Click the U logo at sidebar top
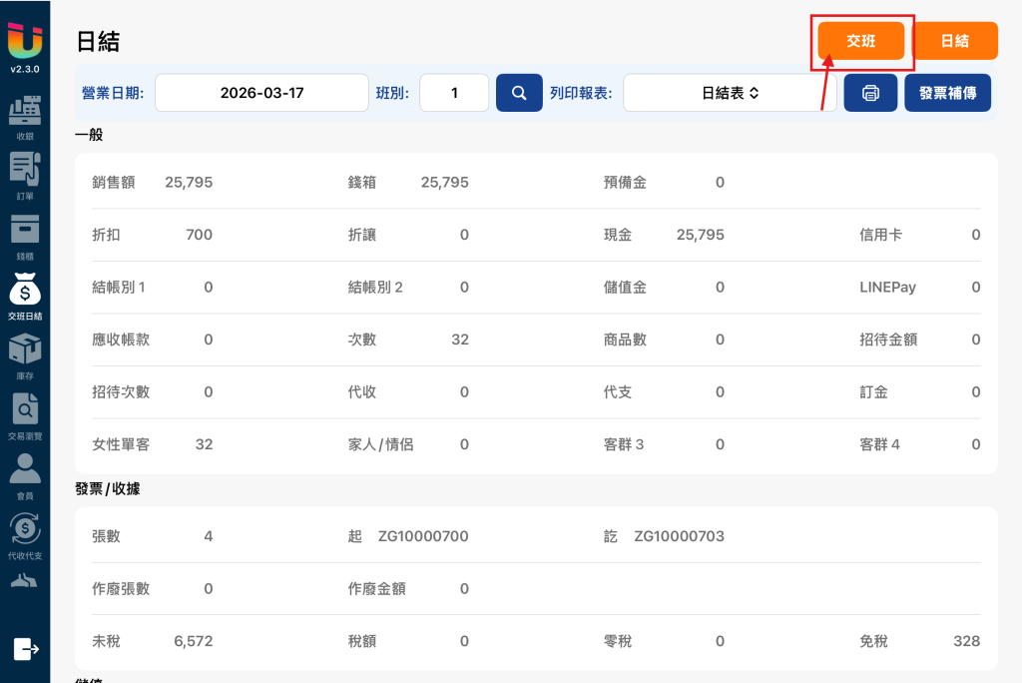This screenshot has width=1022, height=683. 25,41
